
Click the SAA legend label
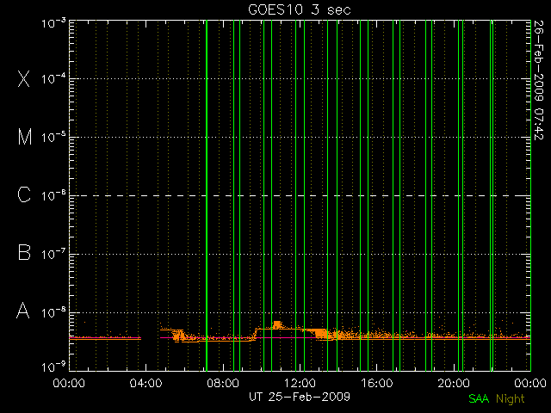pyautogui.click(x=479, y=398)
